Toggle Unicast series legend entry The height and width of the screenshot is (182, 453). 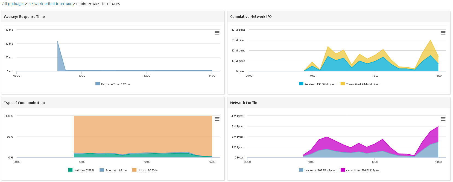point(147,171)
